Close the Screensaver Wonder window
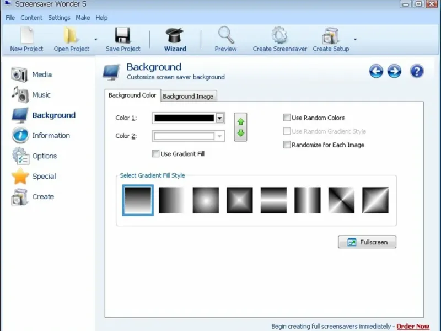The image size is (441, 331). [432, 4]
